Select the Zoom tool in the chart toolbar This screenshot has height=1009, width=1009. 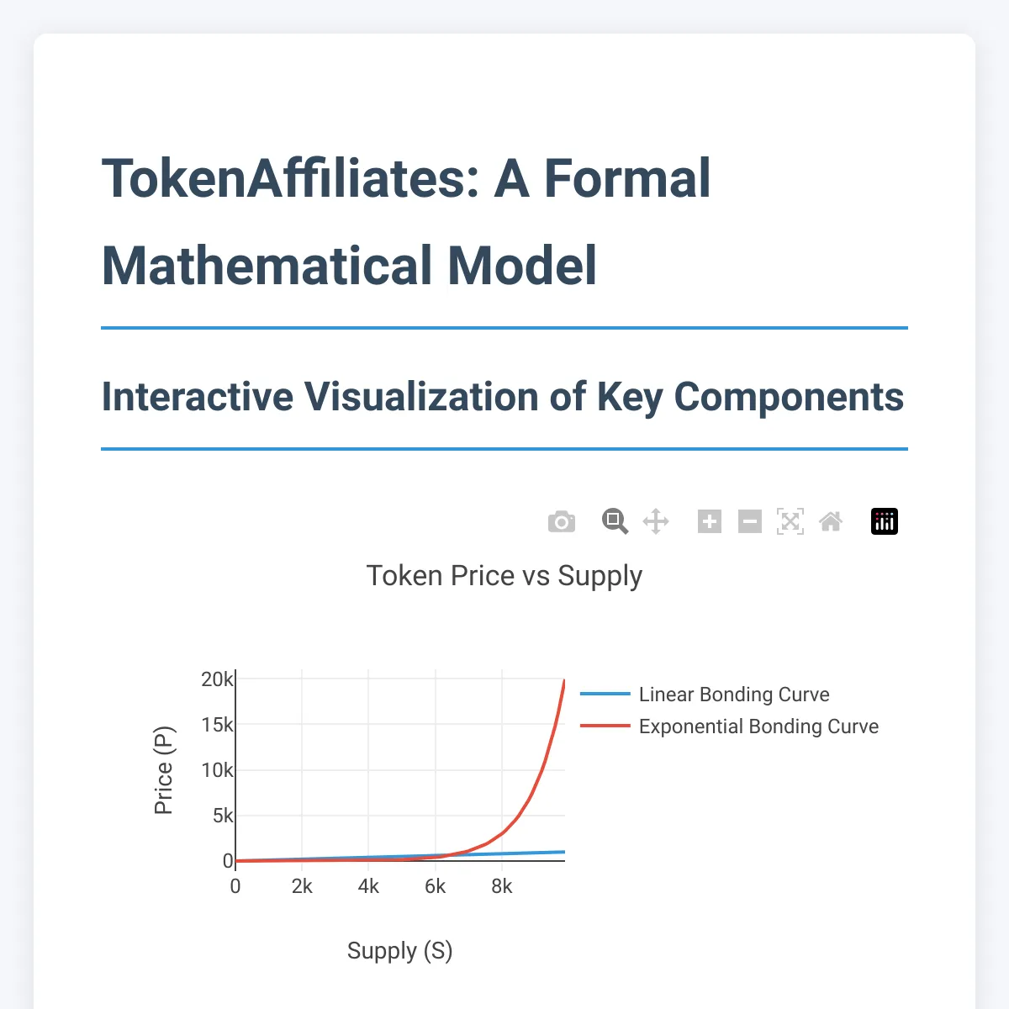pos(615,521)
